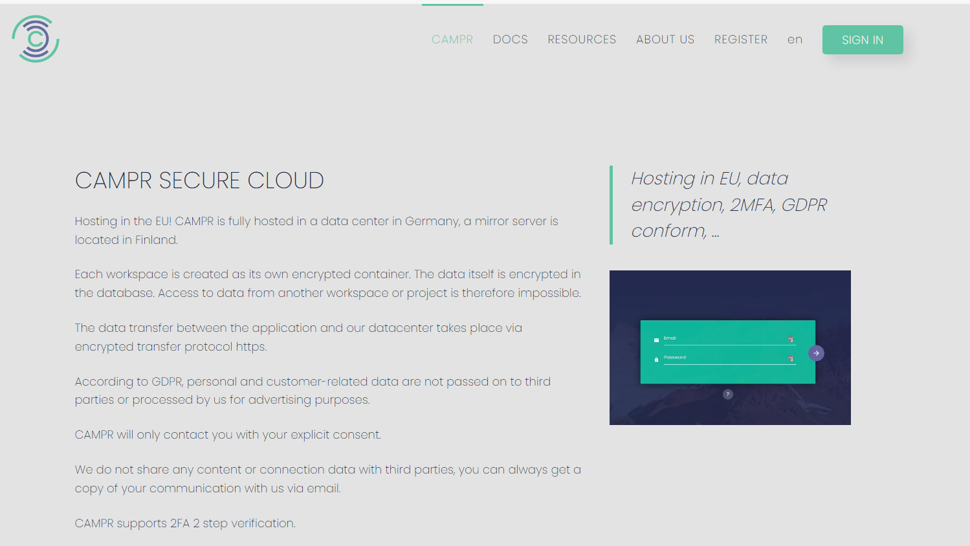Image resolution: width=970 pixels, height=546 pixels.
Task: Click the paragraph about Germany data center
Action: click(316, 230)
